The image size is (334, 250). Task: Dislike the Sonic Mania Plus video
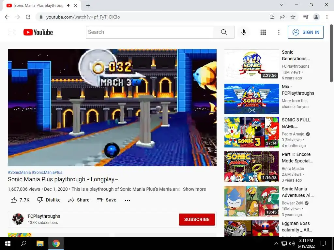click(x=49, y=200)
